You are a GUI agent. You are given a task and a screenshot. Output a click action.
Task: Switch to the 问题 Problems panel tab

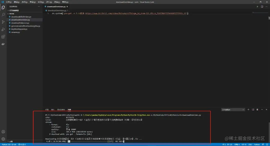click(47, 110)
